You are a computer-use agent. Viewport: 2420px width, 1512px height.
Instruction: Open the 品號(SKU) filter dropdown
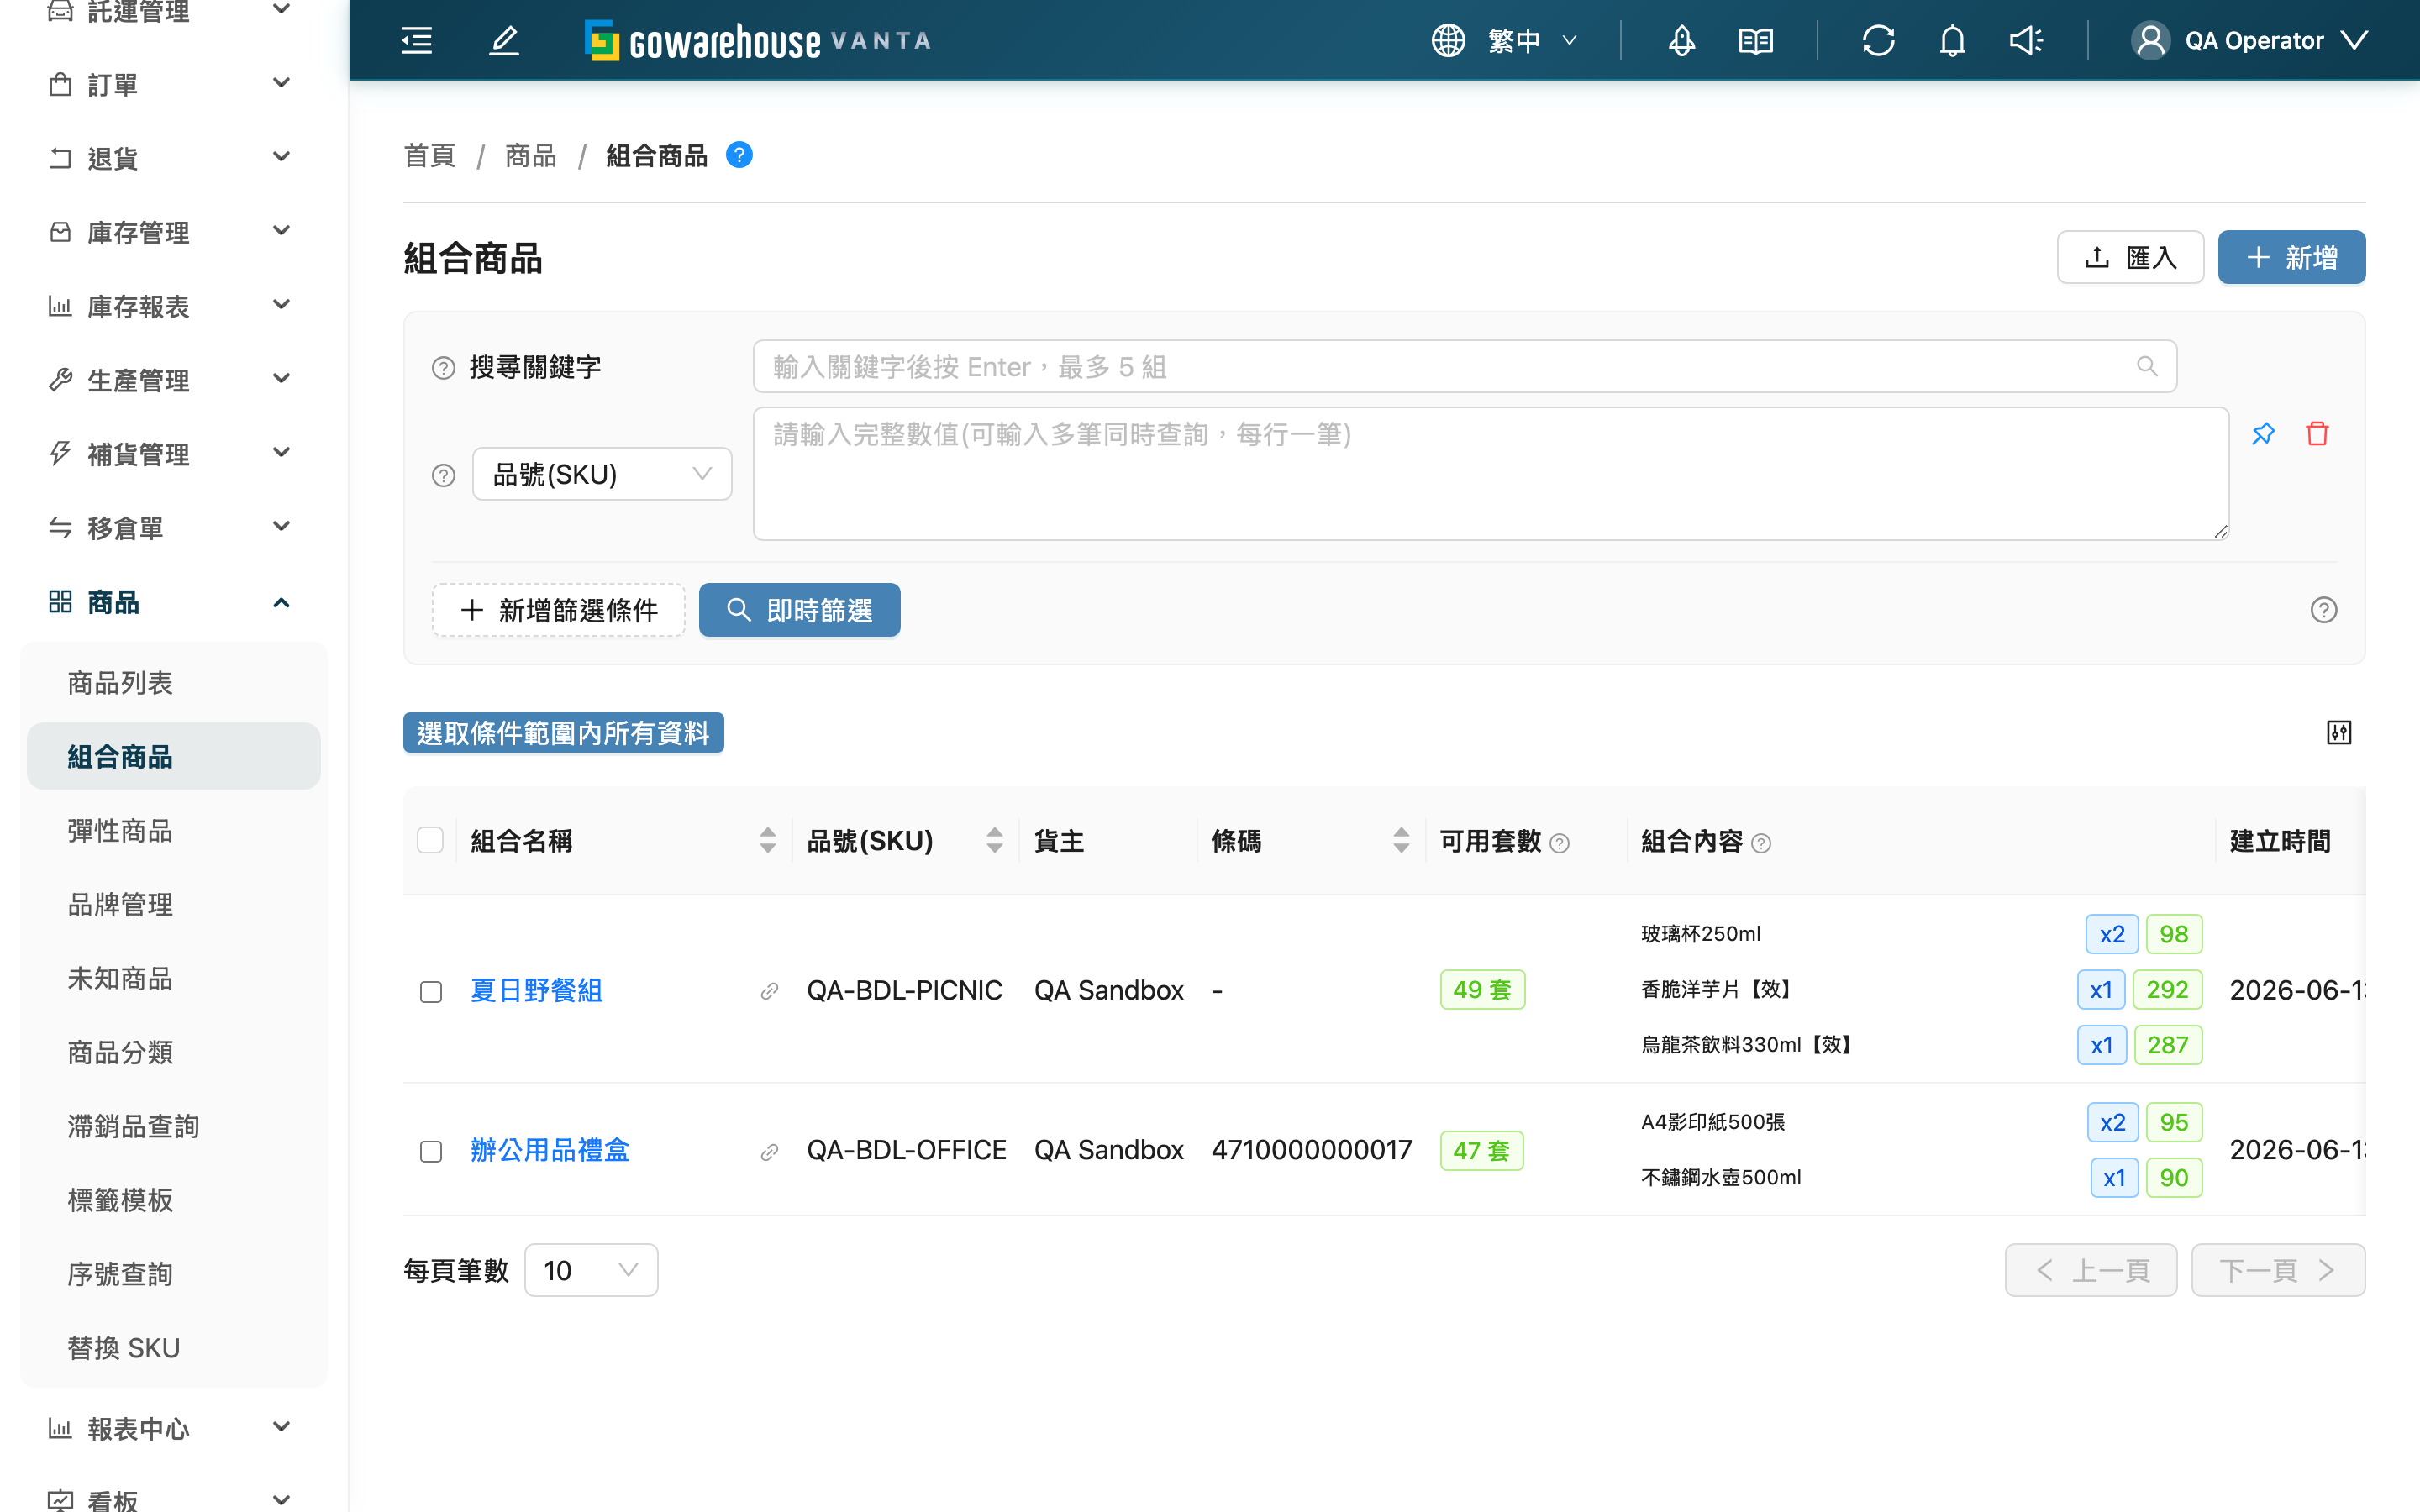[601, 474]
